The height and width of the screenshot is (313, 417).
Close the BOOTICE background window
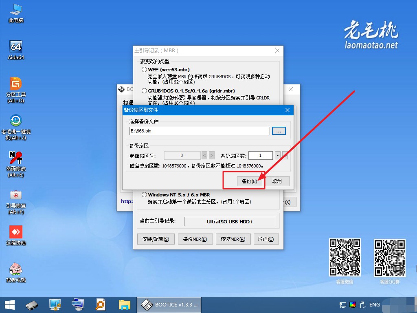pyautogui.click(x=291, y=89)
